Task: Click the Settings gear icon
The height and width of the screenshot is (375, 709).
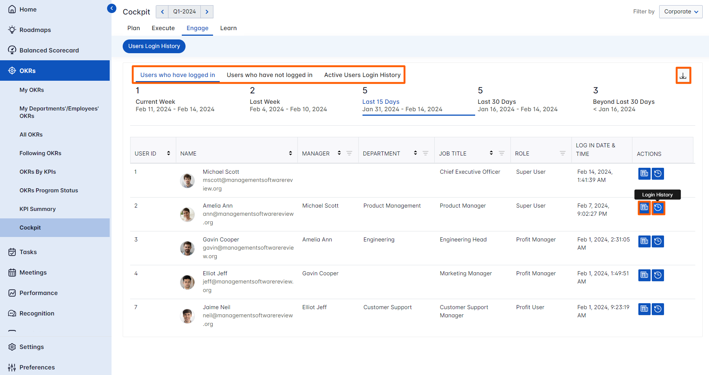Action: click(12, 347)
